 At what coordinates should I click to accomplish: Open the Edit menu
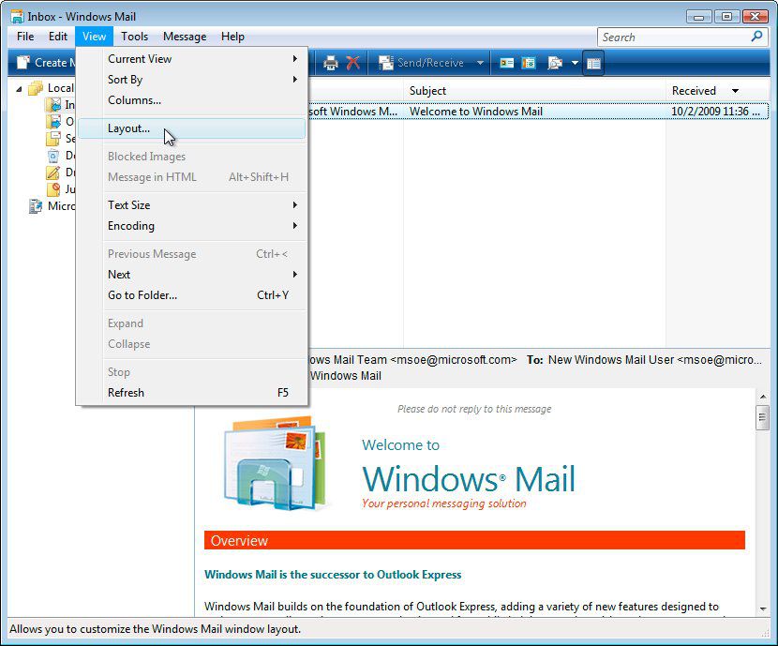click(x=57, y=37)
